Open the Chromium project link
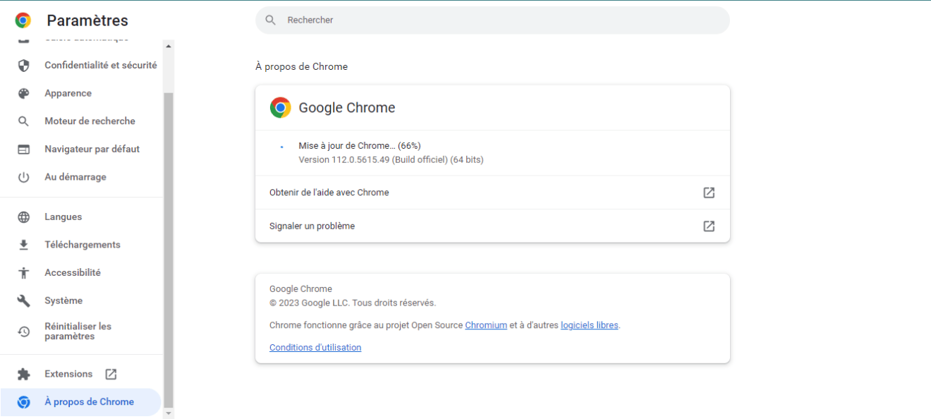This screenshot has width=931, height=419. point(486,325)
